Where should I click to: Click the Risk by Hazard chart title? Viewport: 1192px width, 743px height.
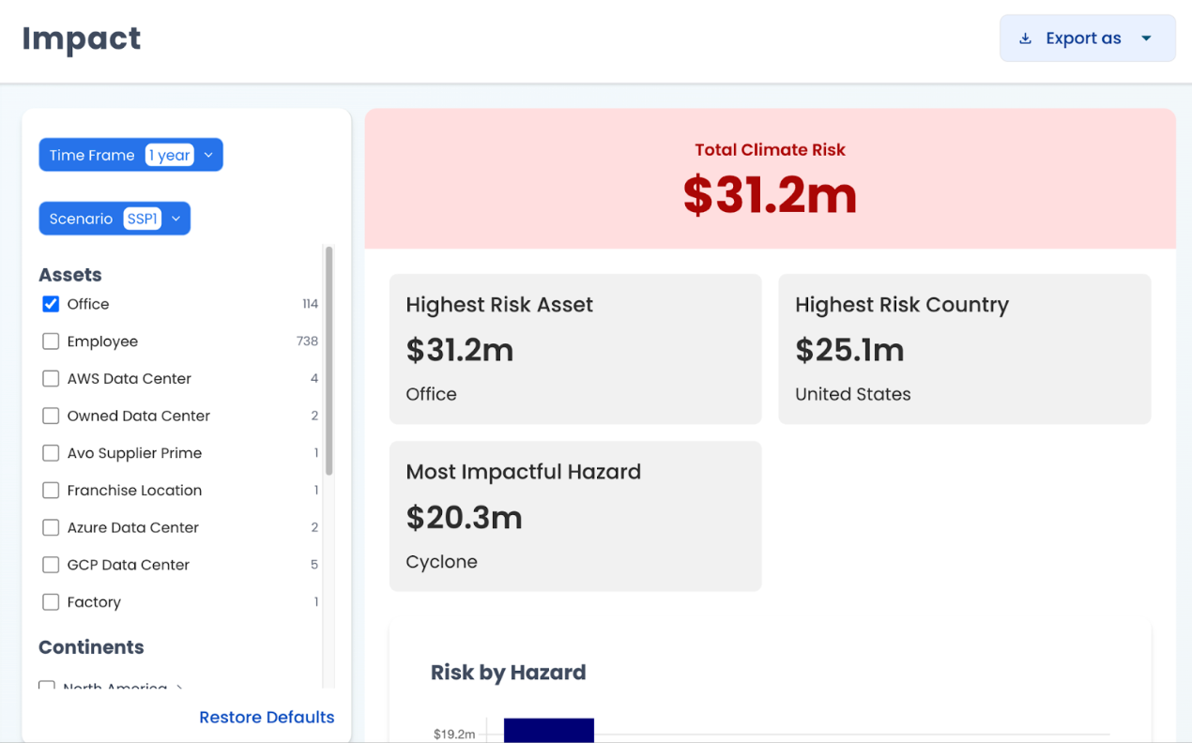(x=508, y=673)
